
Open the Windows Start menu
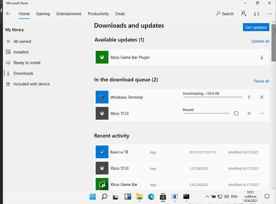pyautogui.click(x=93, y=197)
